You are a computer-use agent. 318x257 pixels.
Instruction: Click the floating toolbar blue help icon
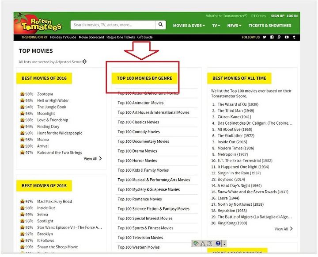pyautogui.click(x=218, y=243)
